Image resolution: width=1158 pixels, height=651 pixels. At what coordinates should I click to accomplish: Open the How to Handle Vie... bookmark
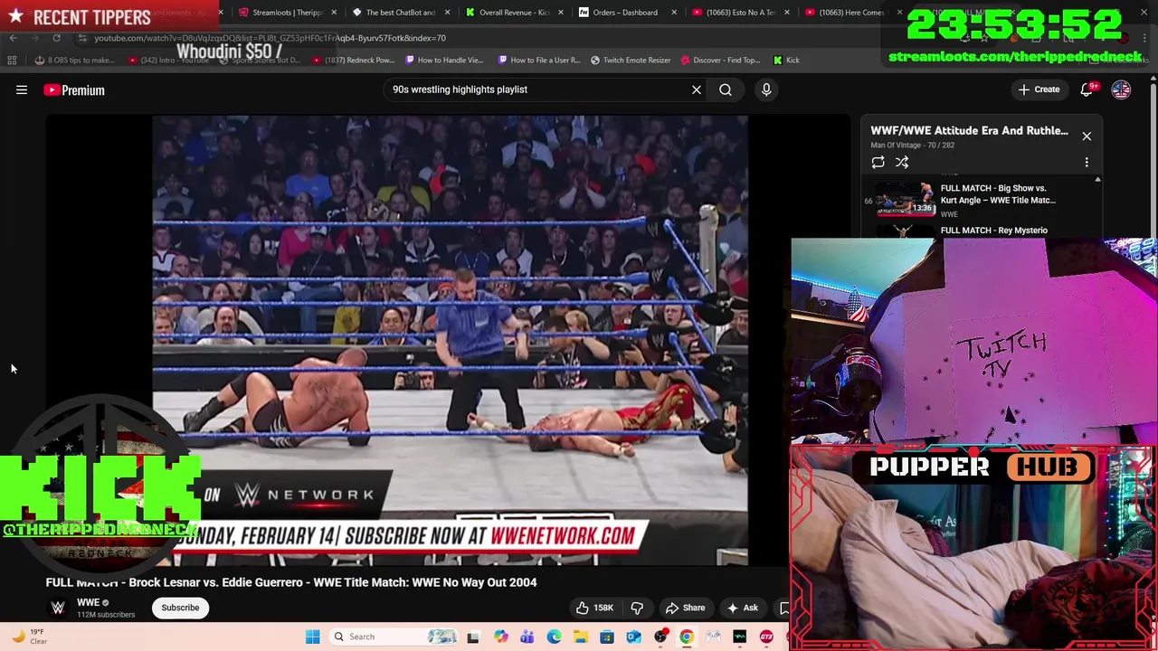point(444,60)
